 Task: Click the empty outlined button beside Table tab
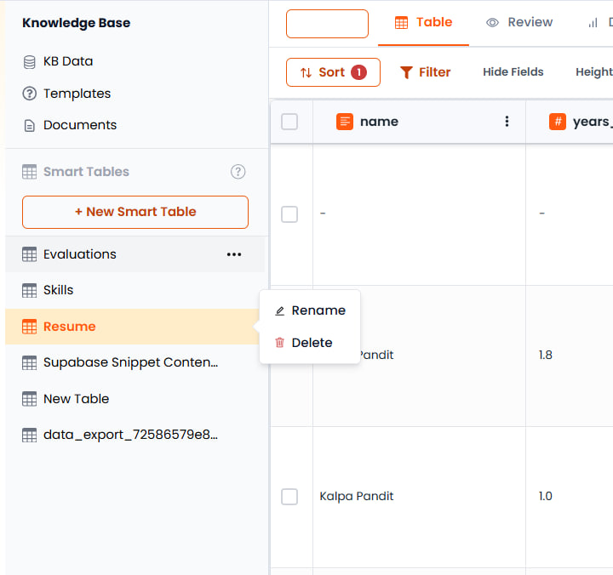click(x=327, y=24)
